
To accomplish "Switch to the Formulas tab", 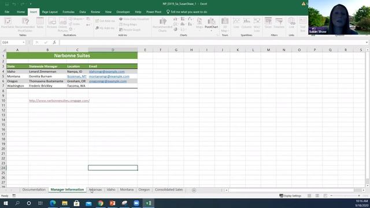I will 68,12.
